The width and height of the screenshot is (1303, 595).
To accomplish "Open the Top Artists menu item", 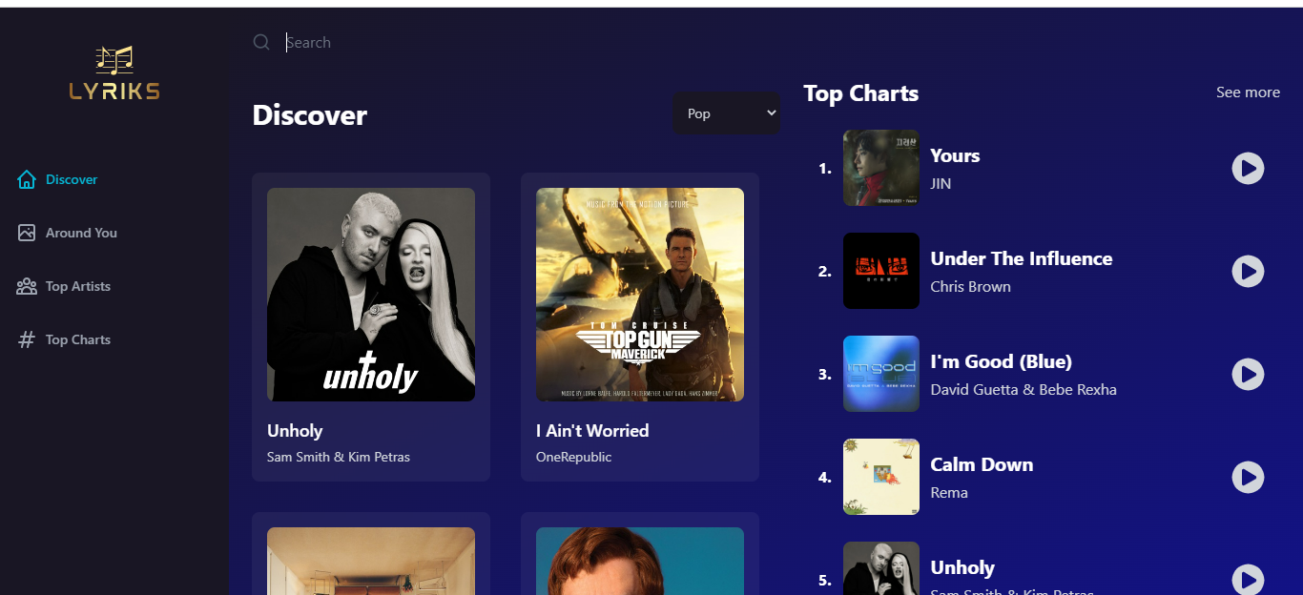I will [78, 286].
